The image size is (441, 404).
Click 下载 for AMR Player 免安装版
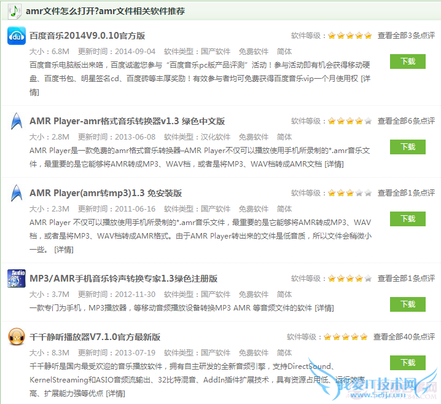pos(408,219)
